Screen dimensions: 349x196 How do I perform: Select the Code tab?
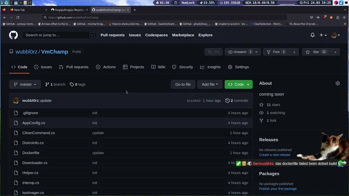(20, 67)
